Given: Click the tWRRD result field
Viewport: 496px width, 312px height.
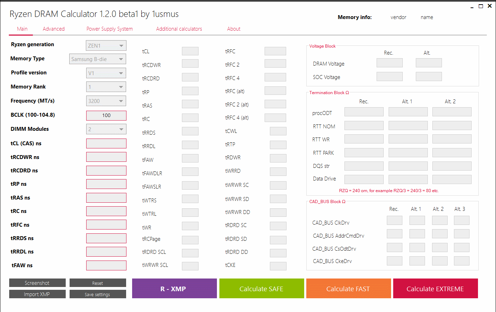Looking at the screenshot, I should point(278,172).
